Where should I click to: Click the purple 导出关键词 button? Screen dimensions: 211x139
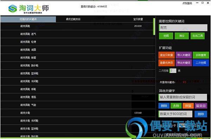click(x=184, y=63)
